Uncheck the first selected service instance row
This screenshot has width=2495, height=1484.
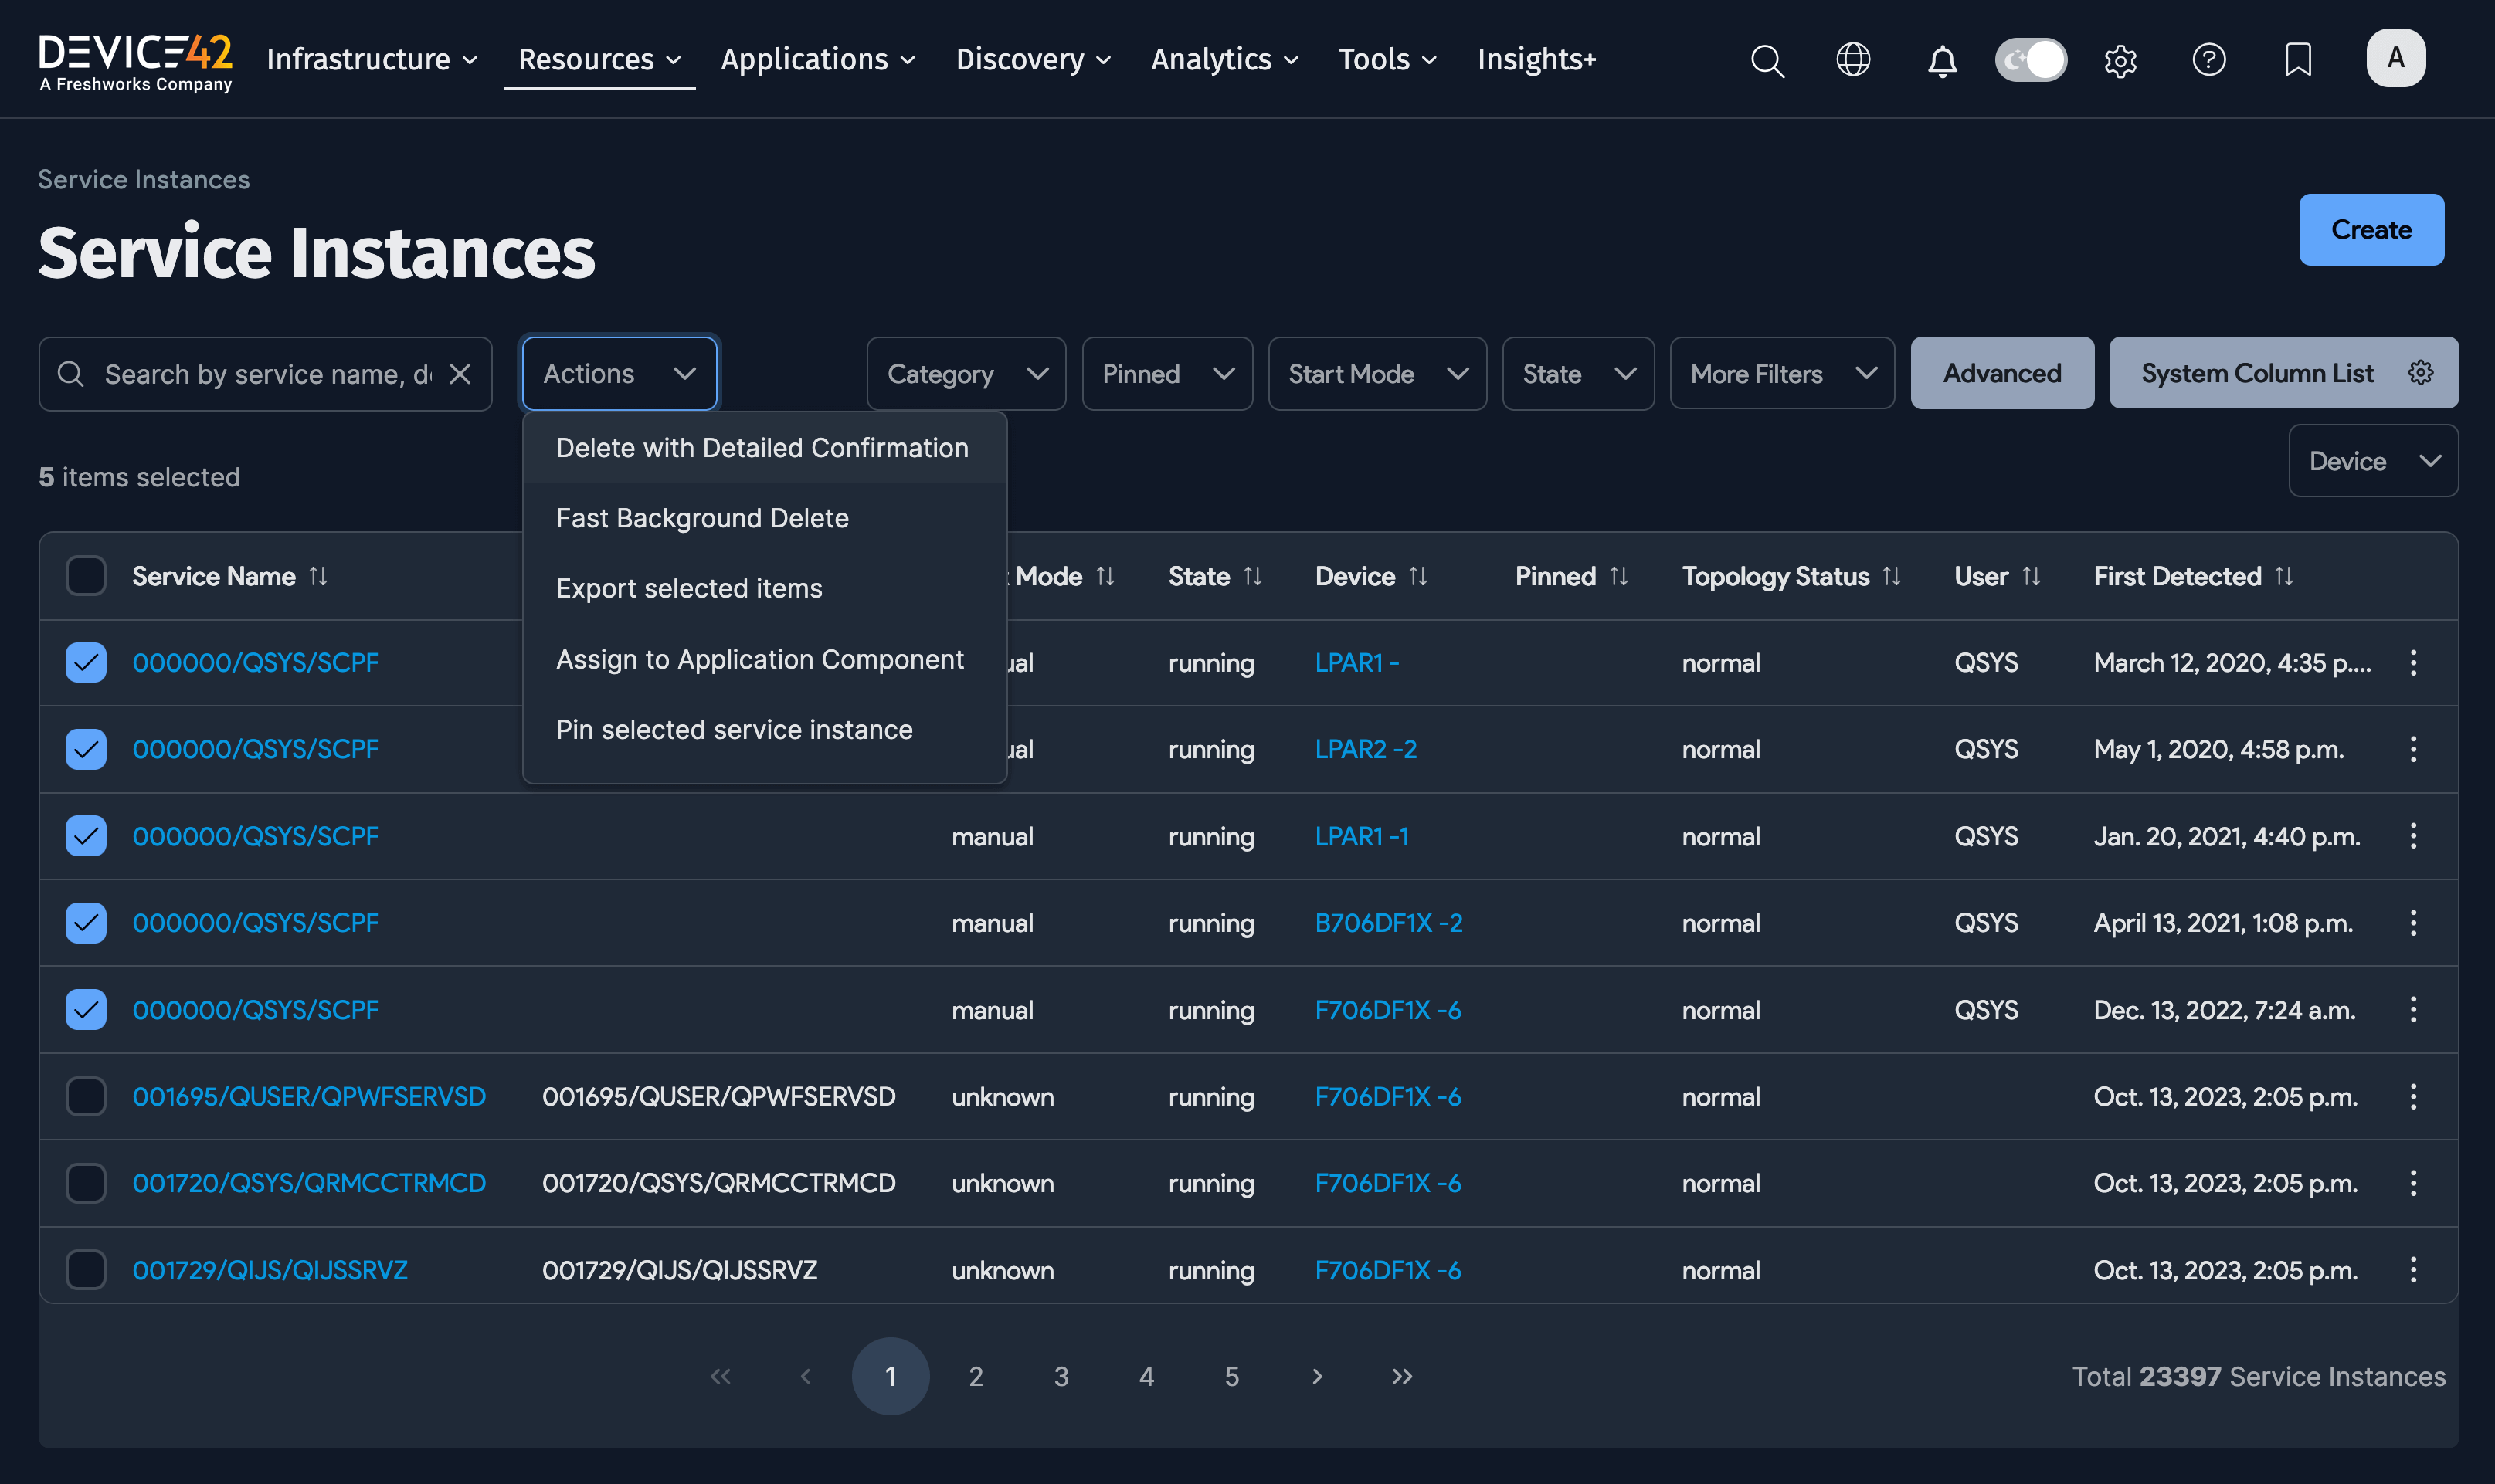pyautogui.click(x=86, y=662)
